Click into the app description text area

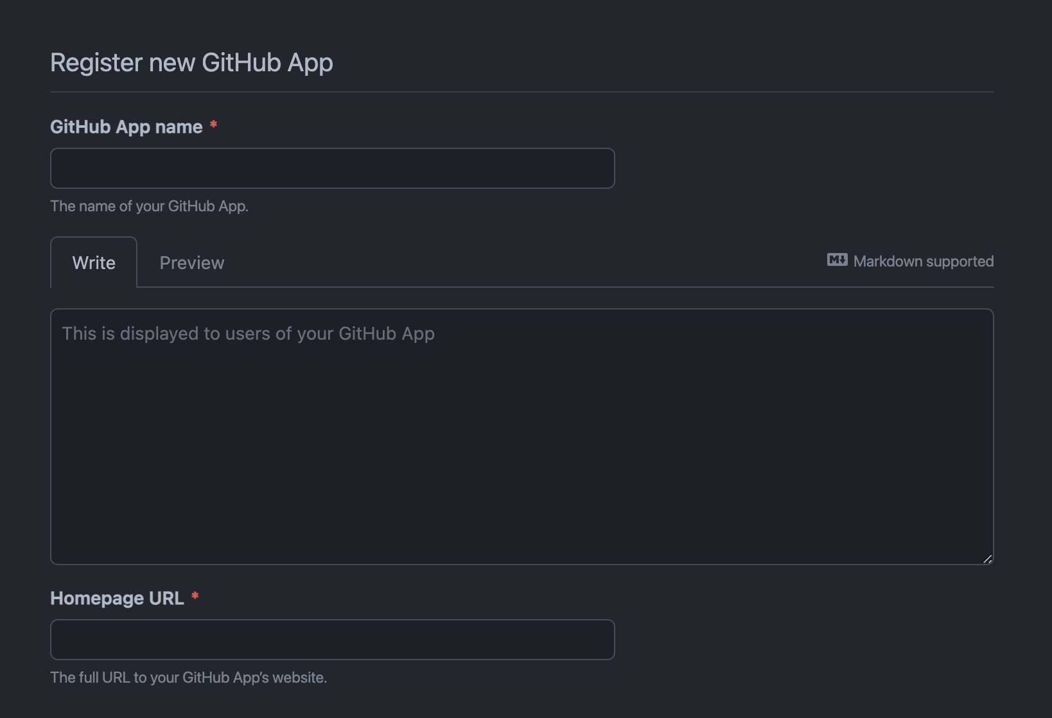(x=522, y=450)
